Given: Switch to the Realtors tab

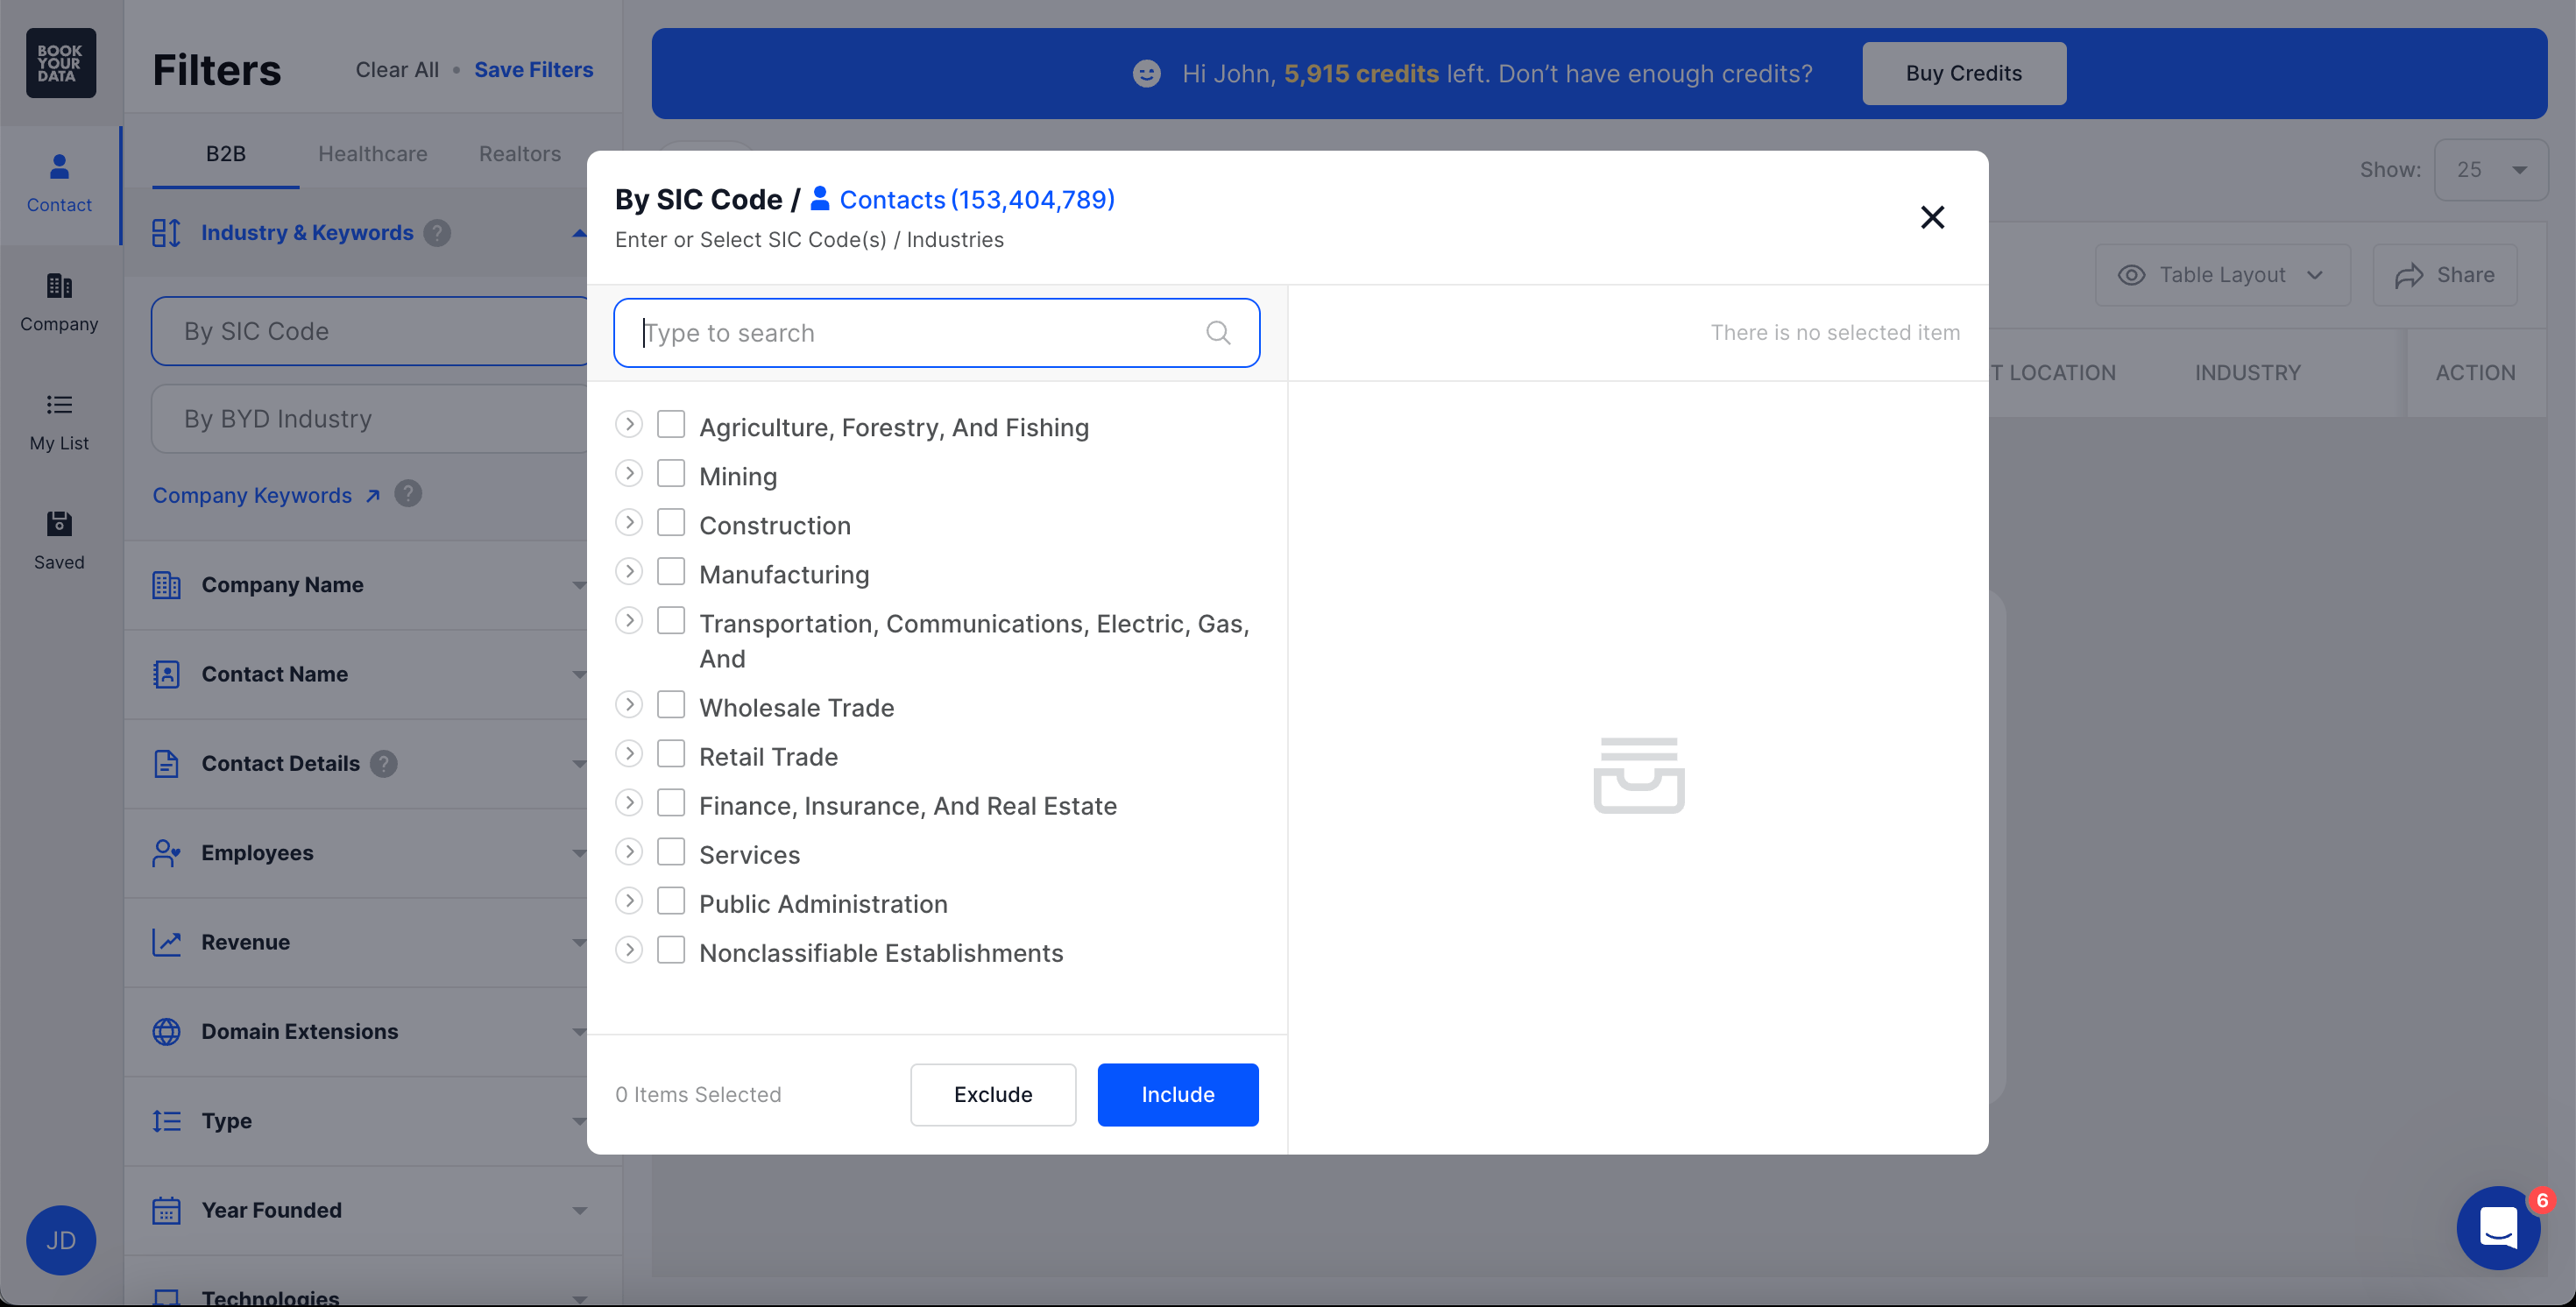Looking at the screenshot, I should [519, 154].
